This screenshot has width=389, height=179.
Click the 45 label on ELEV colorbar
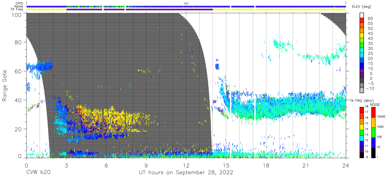point(370,33)
